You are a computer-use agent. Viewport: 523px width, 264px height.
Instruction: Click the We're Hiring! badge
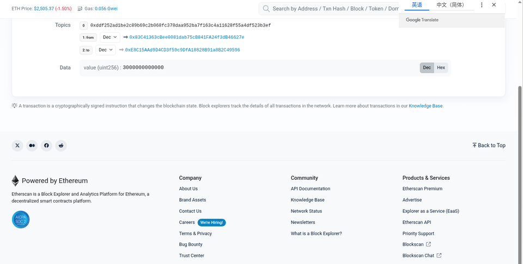point(212,222)
